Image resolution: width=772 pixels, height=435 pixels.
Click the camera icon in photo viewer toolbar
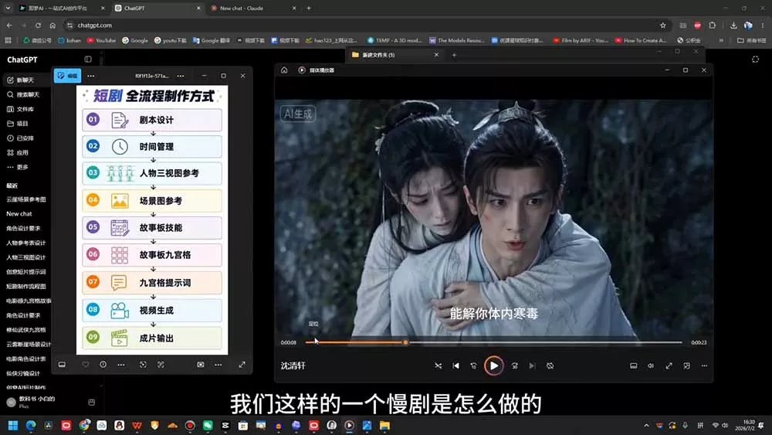pos(201,365)
